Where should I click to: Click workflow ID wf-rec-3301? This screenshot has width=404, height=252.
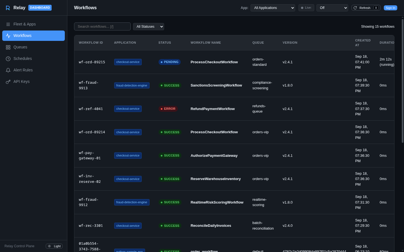tap(91, 226)
